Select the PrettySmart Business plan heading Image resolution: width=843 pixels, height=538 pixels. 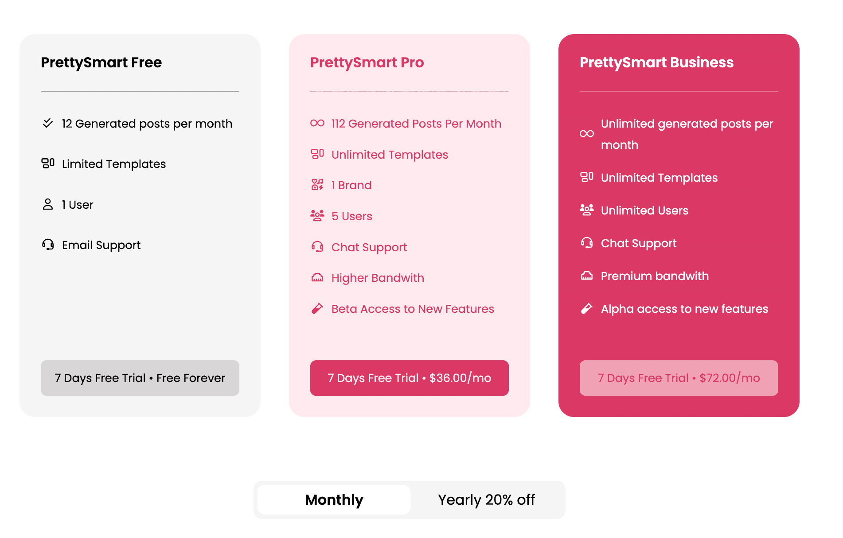(x=656, y=62)
